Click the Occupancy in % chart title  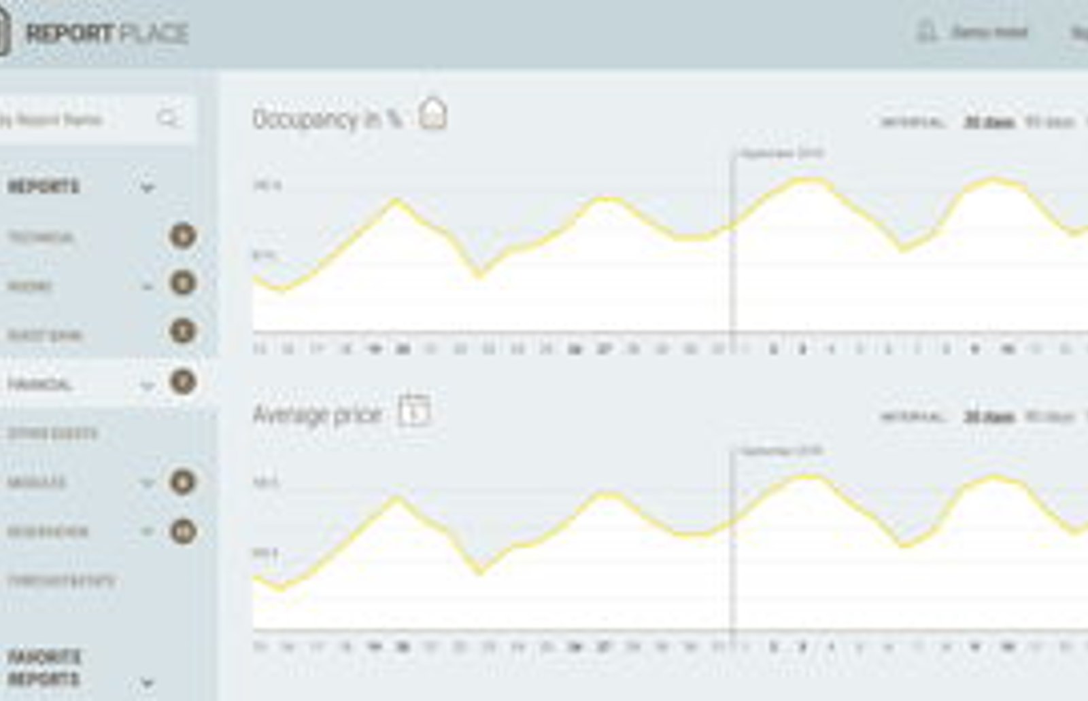click(328, 120)
